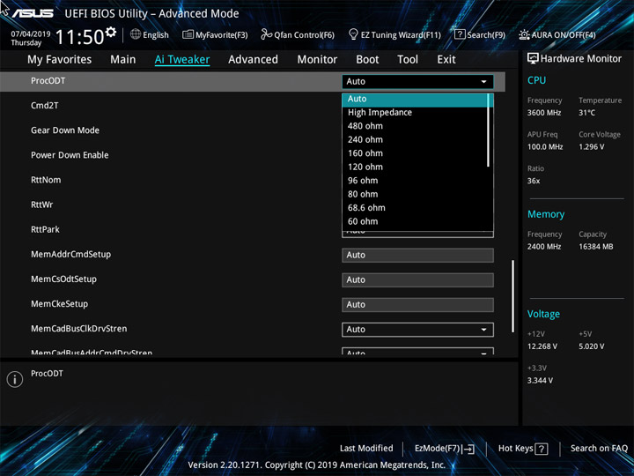Open Qfan Control(F6)
Image resolution: width=634 pixels, height=476 pixels.
298,34
